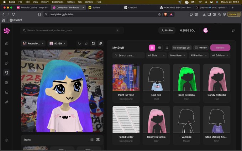Switch to Retardio Cousins Magic Eden tab
Viewport: 242px width, 151px height.
[33, 7]
